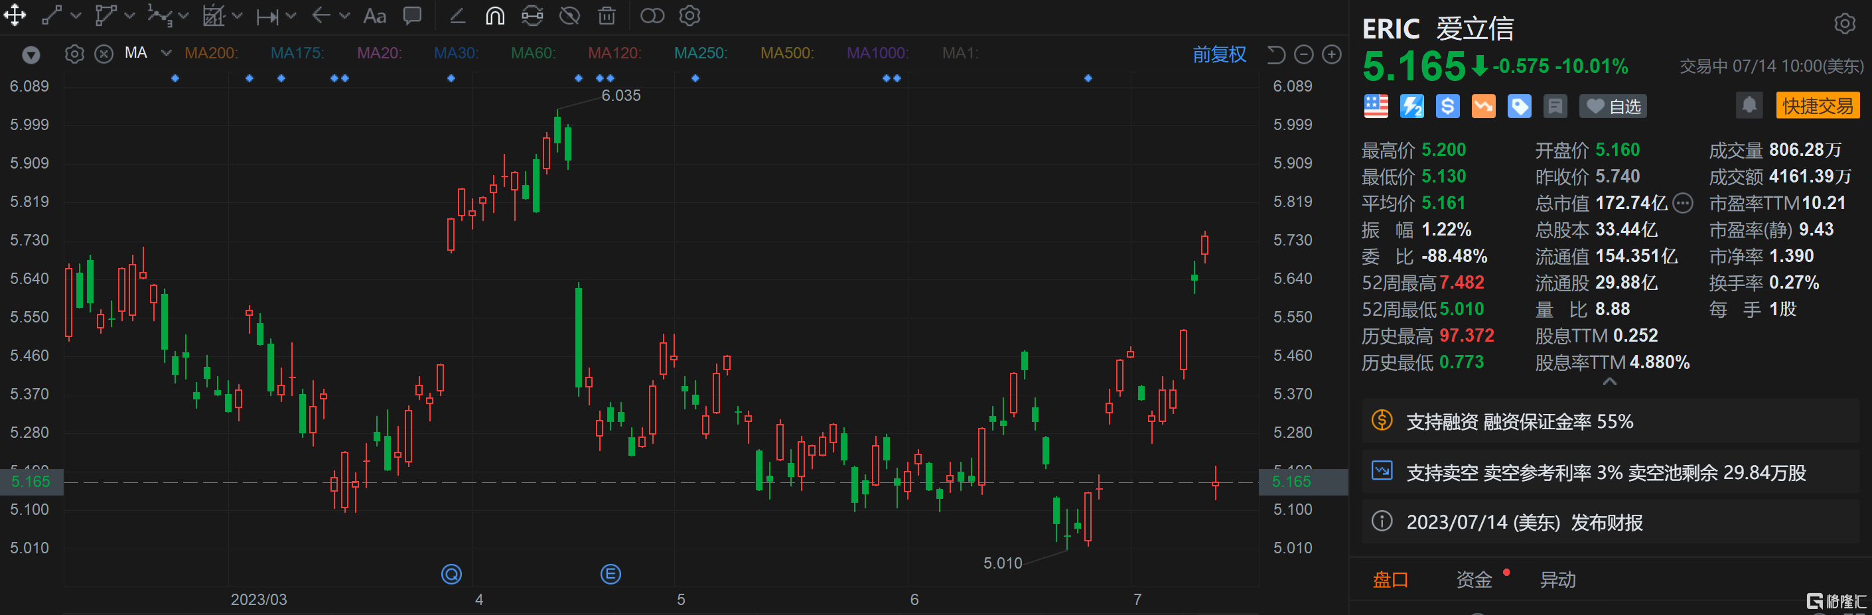Open quote panel settings gear
Image resolution: width=1872 pixels, height=615 pixels.
(x=1843, y=24)
